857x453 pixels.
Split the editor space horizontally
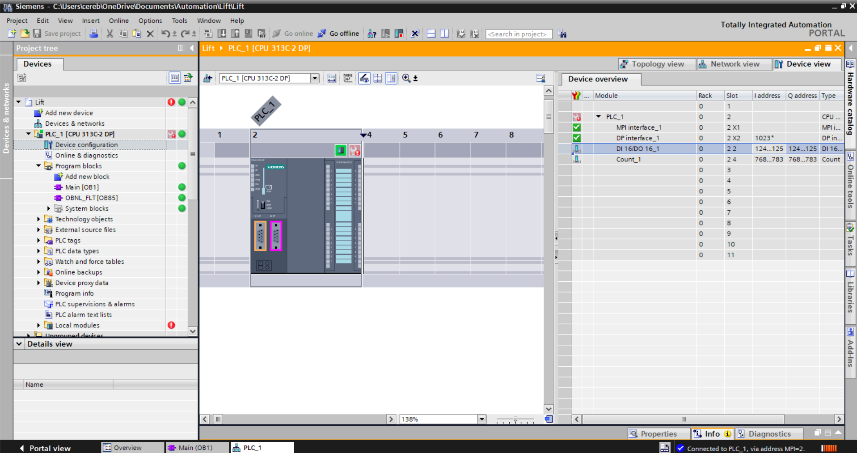[x=431, y=34]
